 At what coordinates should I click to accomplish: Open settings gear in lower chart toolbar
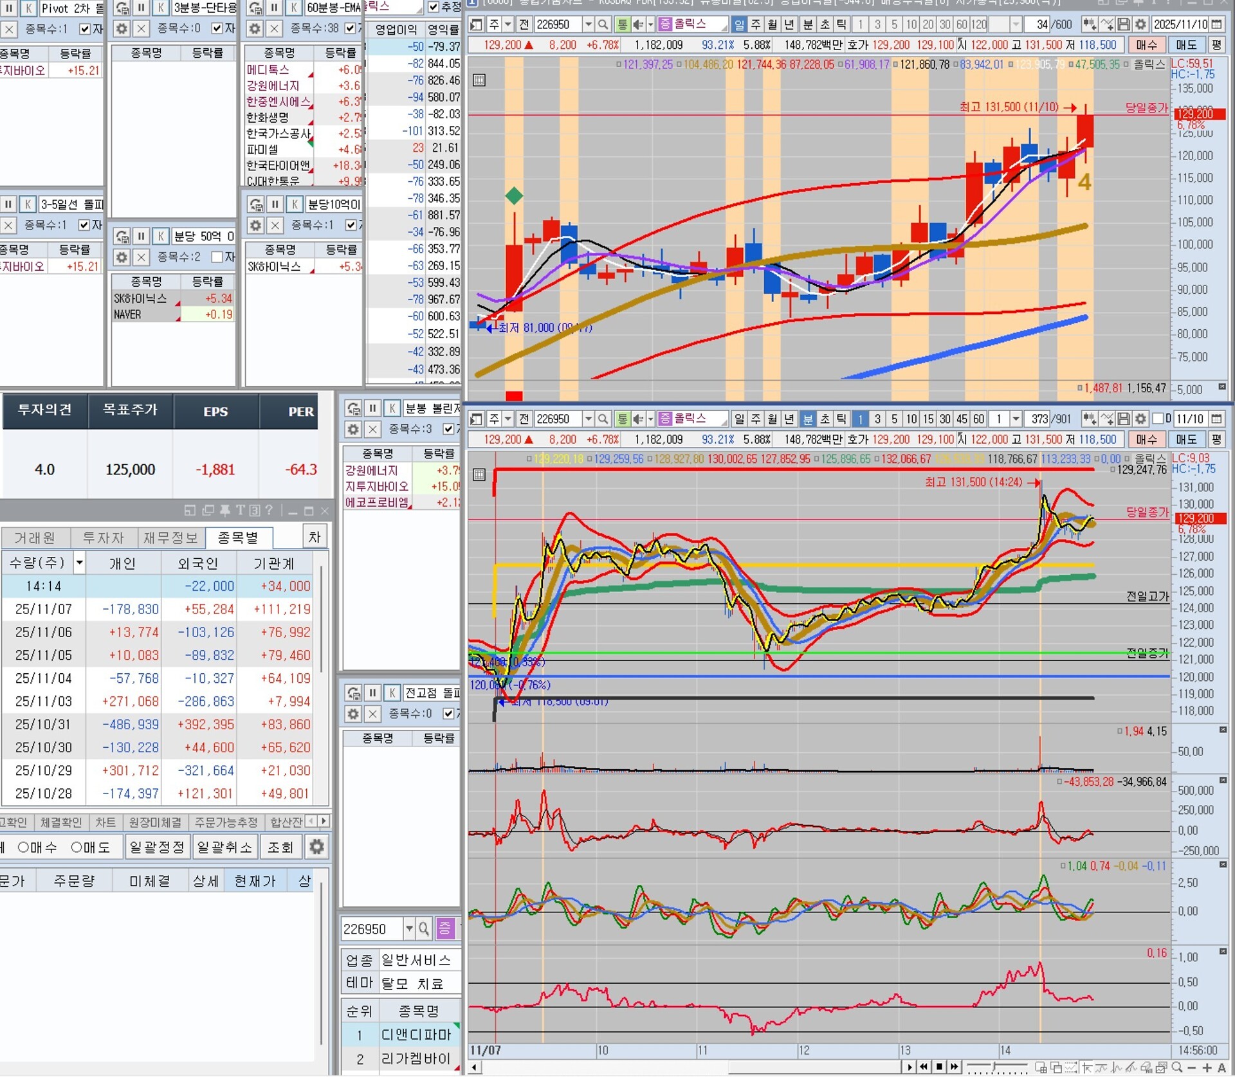click(1140, 419)
